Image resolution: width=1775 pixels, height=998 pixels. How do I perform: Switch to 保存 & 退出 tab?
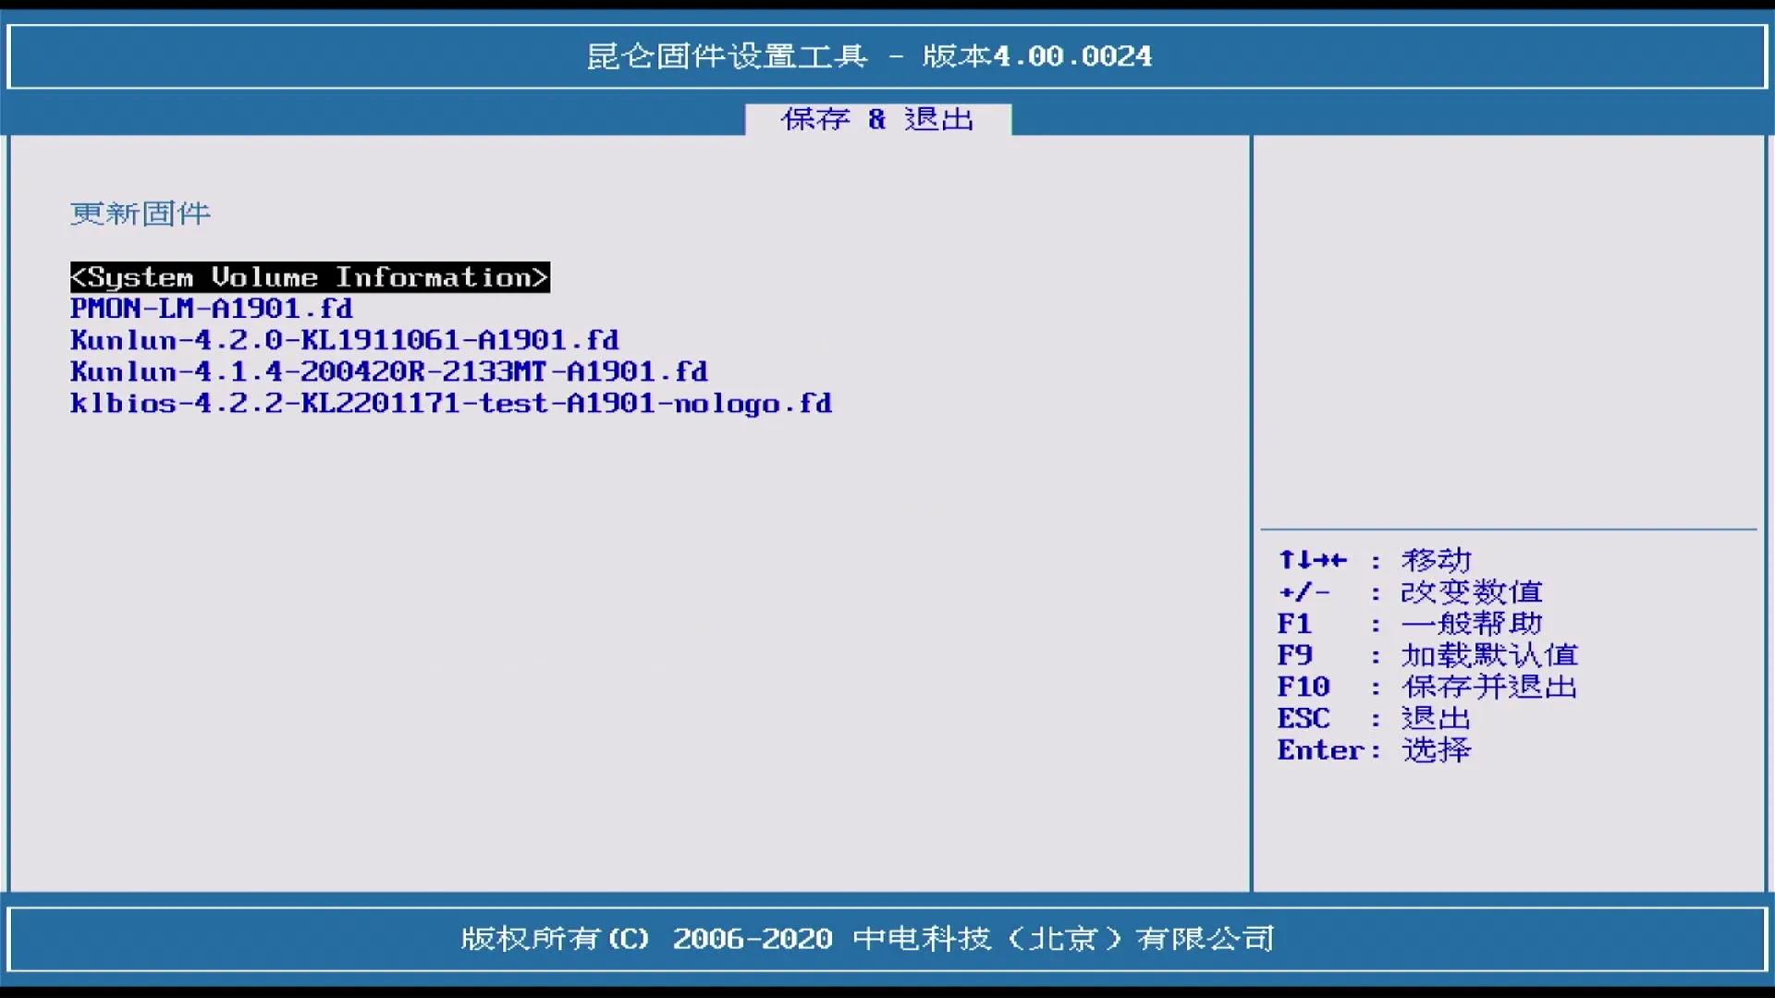(877, 119)
